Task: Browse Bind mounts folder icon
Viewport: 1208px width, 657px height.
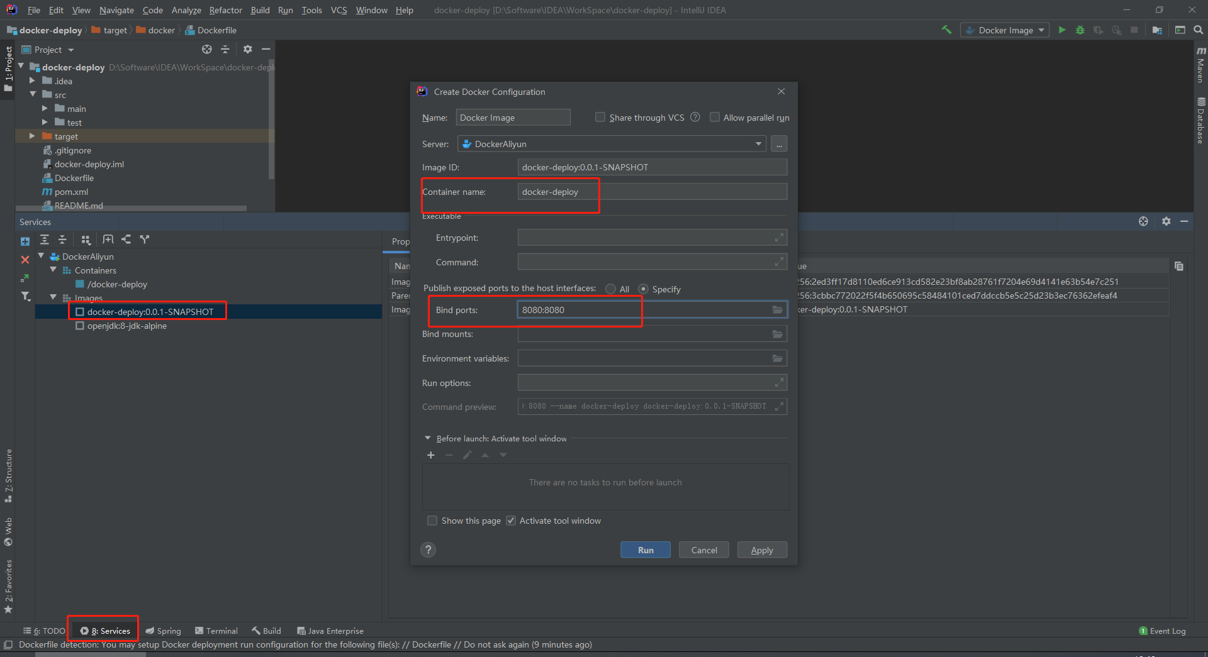Action: (778, 334)
